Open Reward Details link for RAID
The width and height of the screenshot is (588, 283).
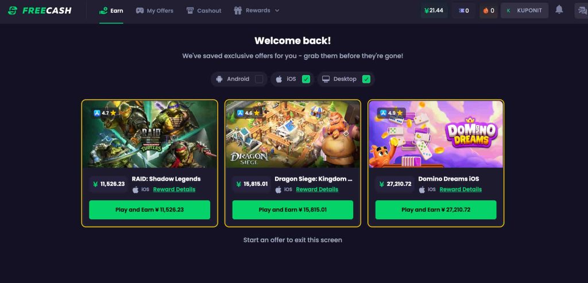tap(174, 189)
